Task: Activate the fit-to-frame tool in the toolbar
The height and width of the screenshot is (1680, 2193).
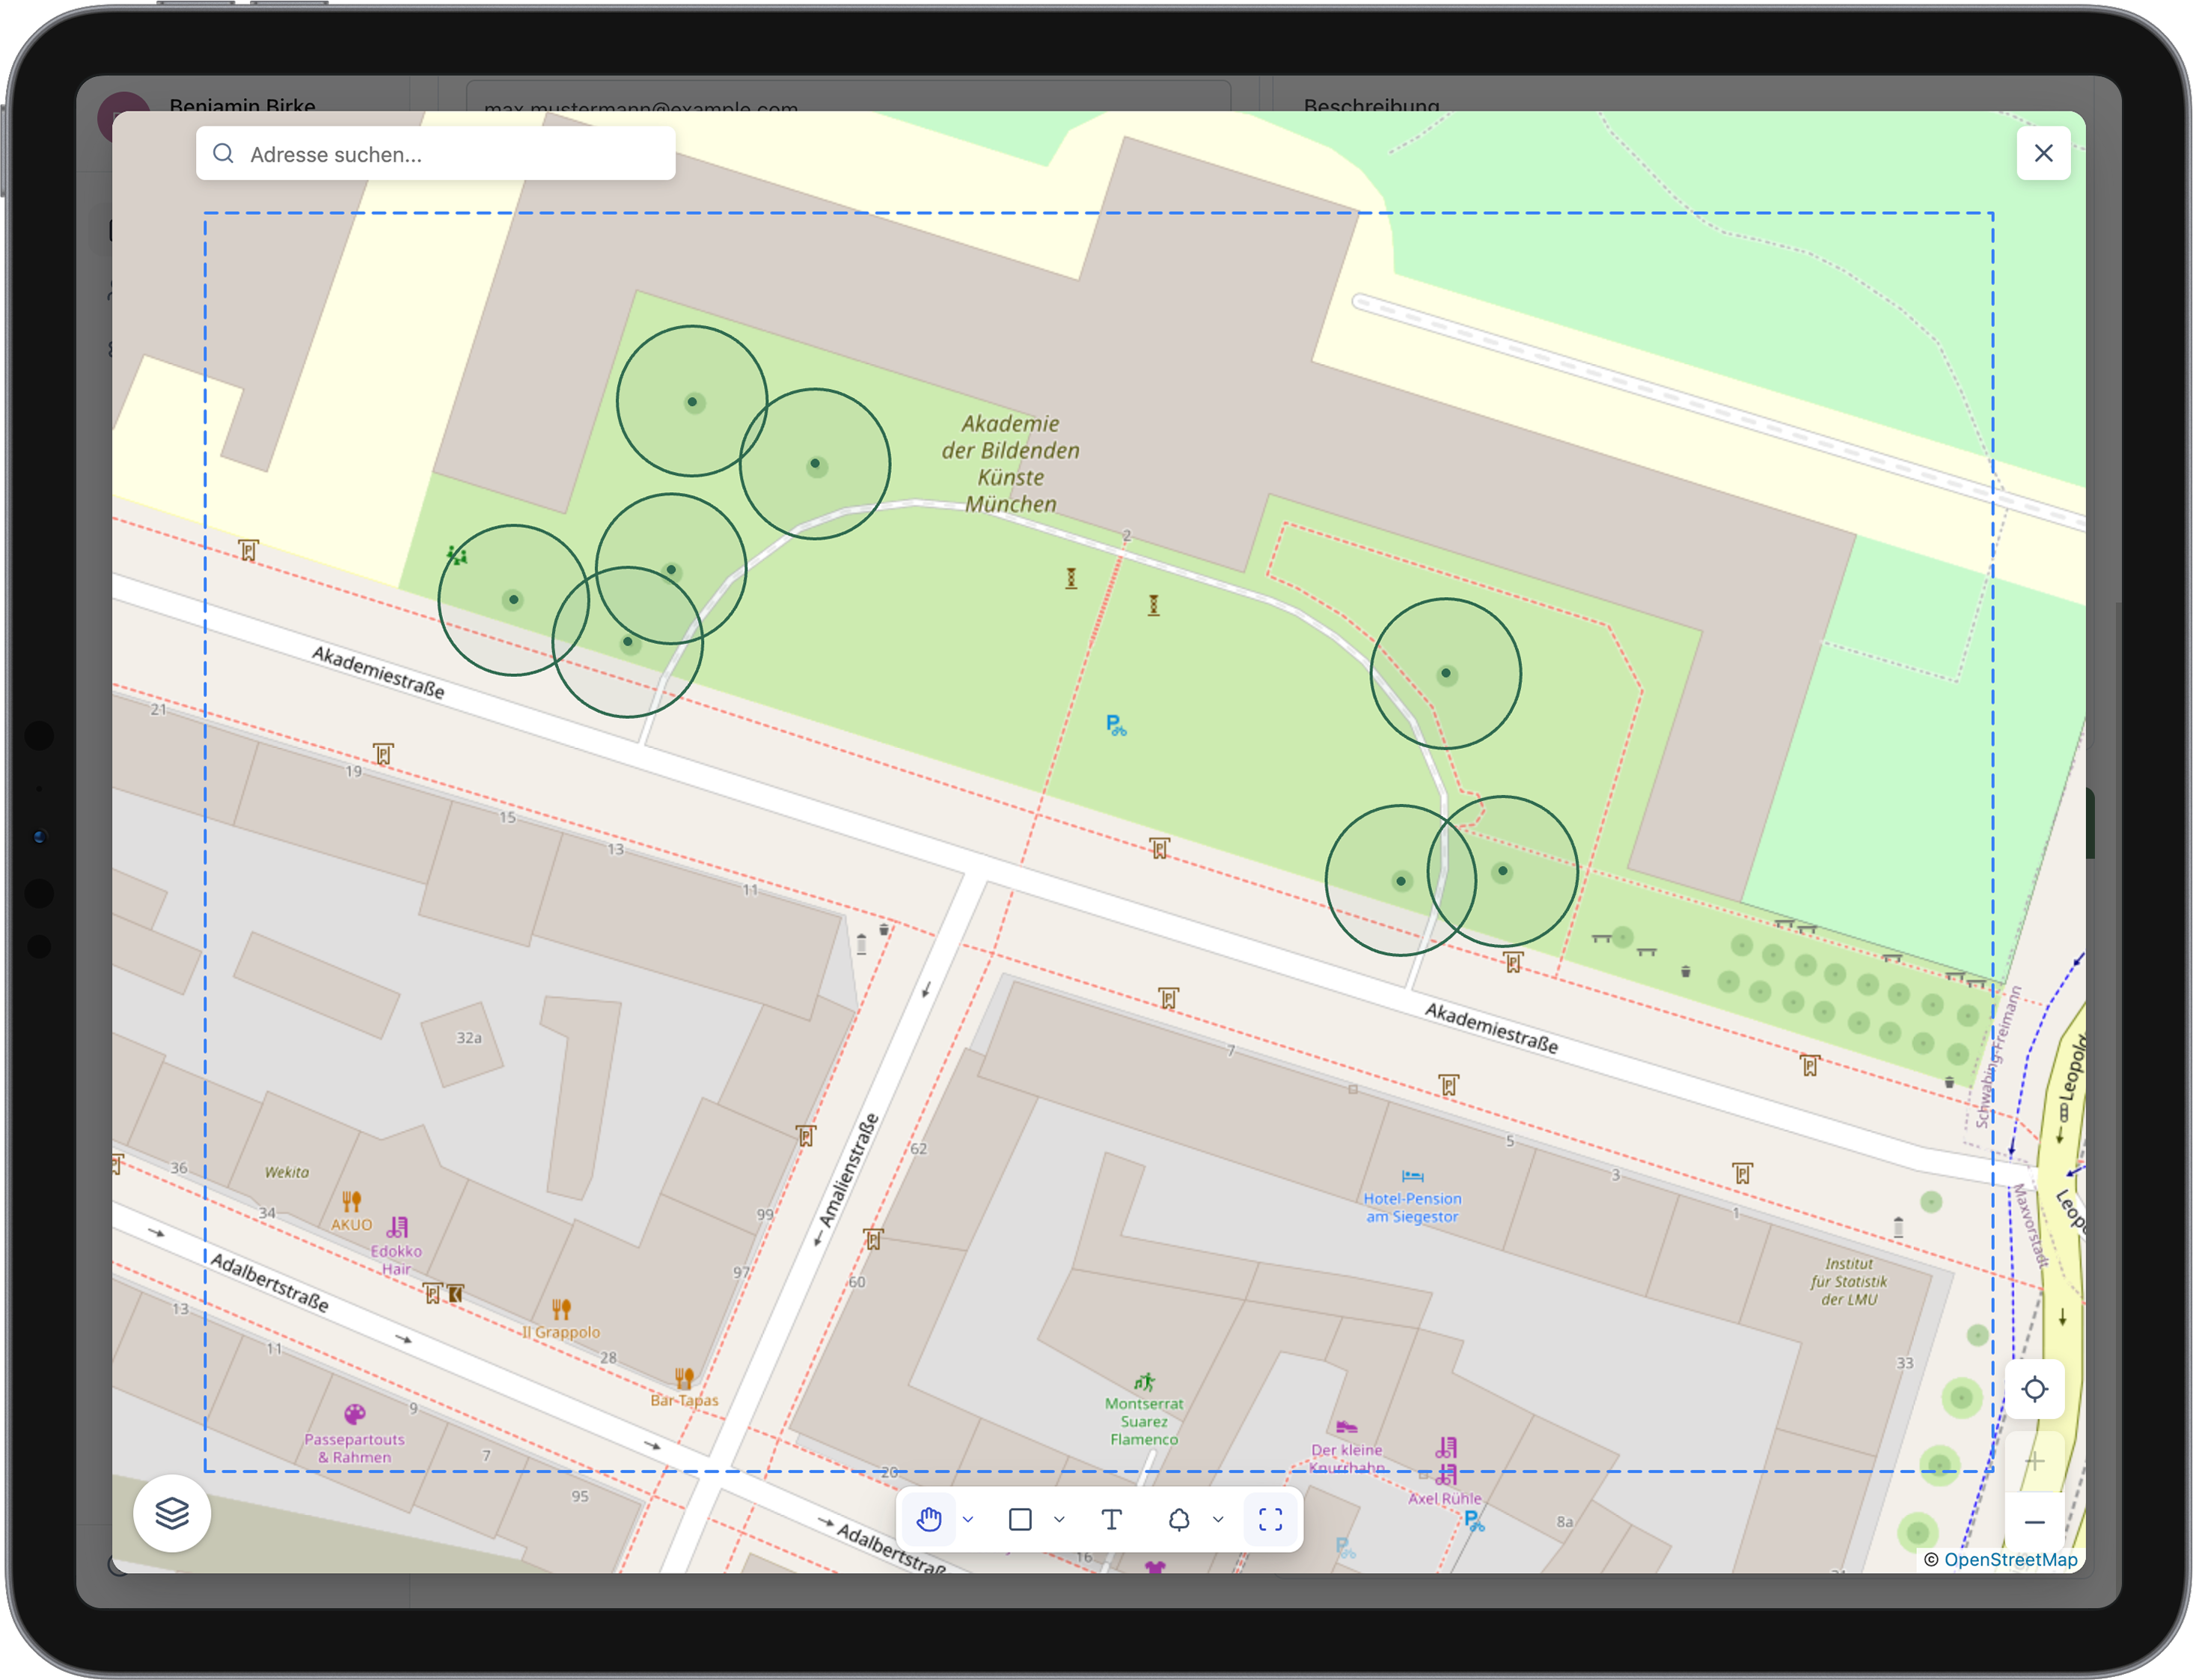Action: click(x=1271, y=1519)
